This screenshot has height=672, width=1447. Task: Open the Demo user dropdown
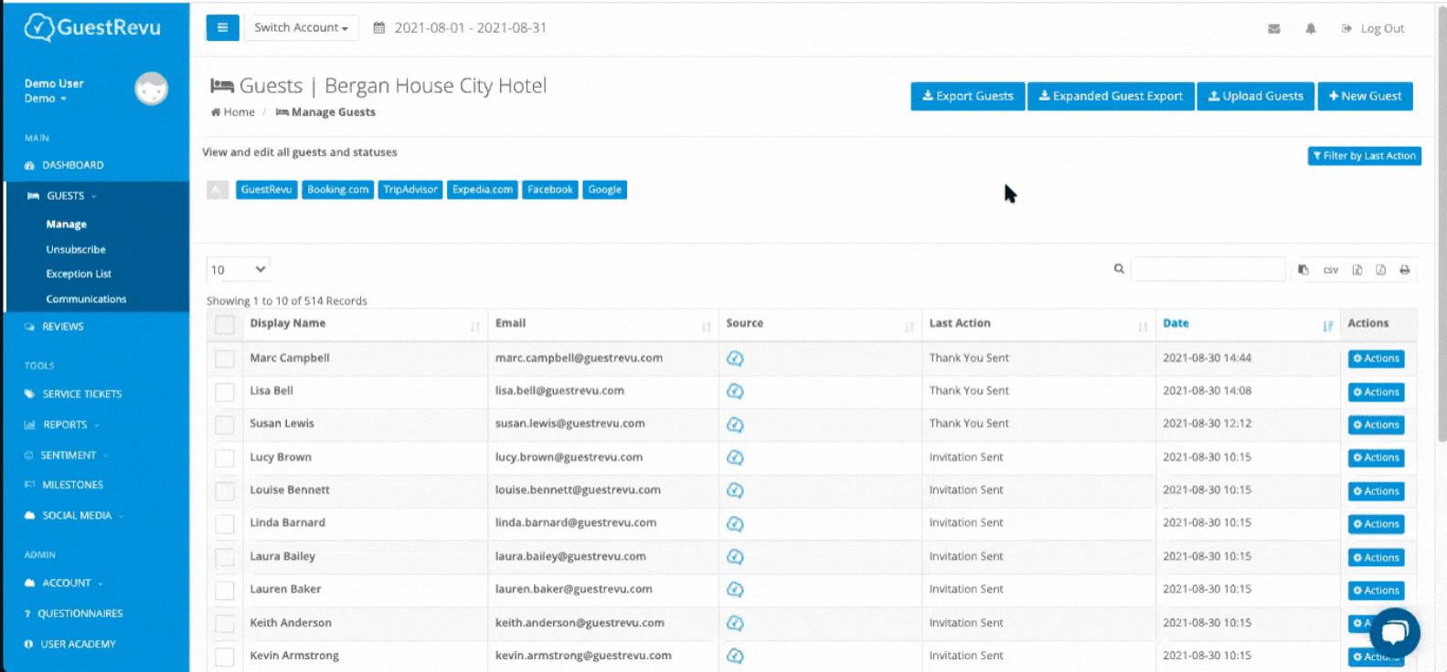point(46,99)
